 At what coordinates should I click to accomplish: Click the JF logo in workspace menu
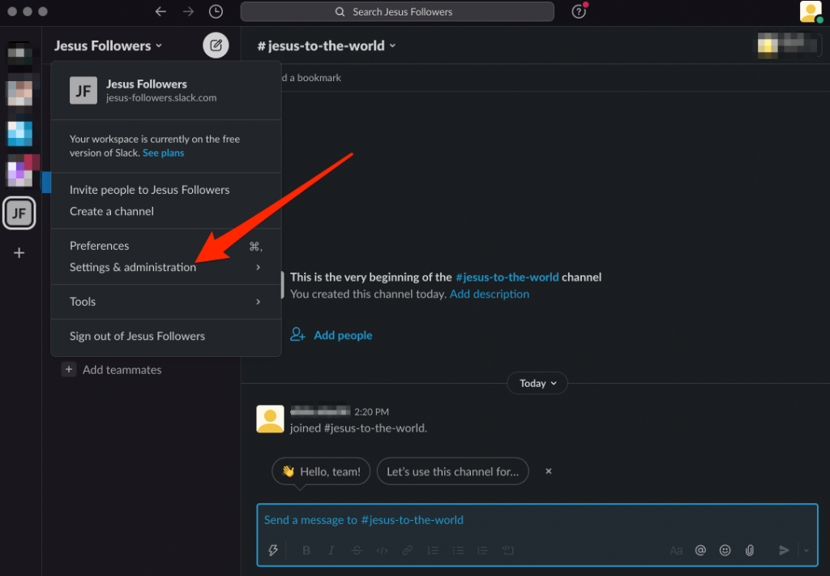83,90
